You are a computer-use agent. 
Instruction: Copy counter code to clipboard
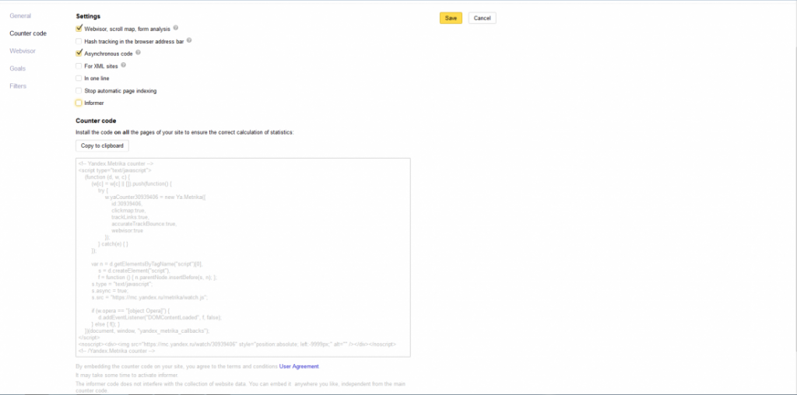click(x=102, y=145)
